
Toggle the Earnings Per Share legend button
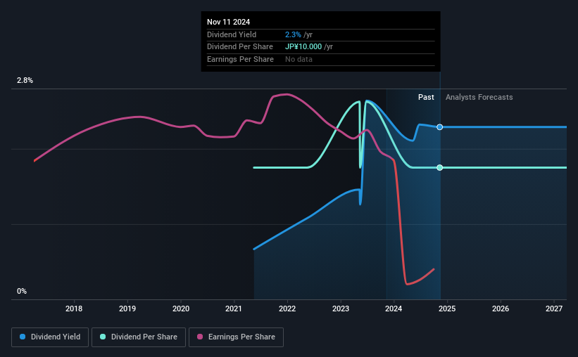click(x=236, y=337)
